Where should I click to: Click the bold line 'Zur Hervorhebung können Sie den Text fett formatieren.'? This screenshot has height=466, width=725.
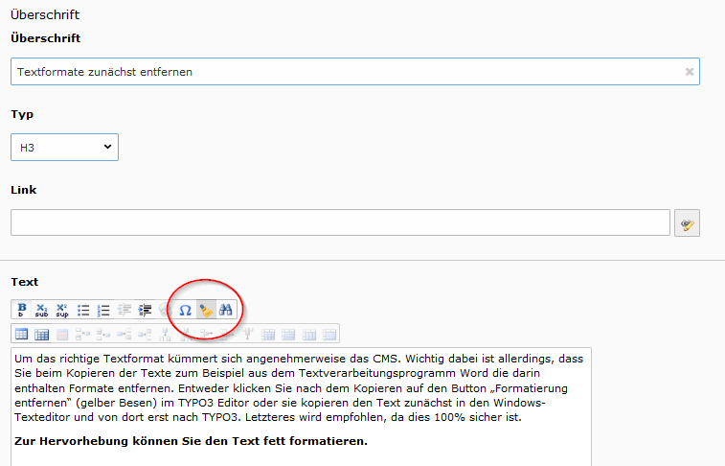pos(191,441)
